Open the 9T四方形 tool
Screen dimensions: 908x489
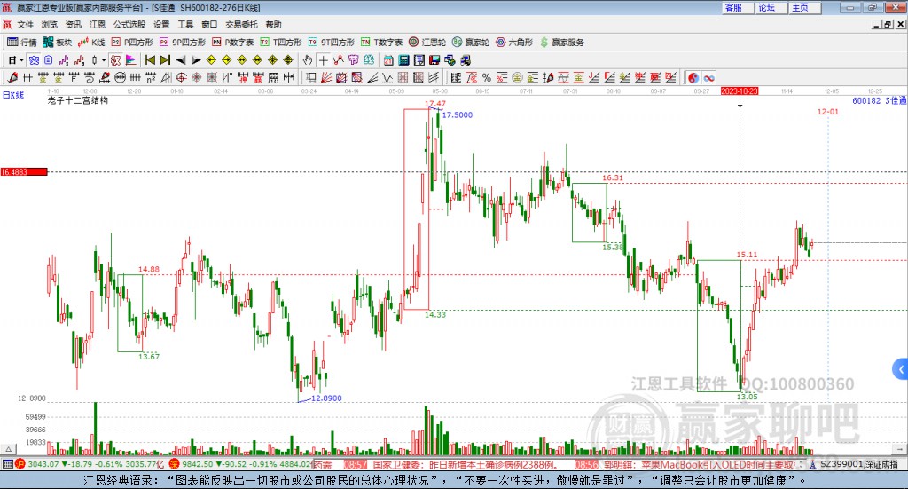pos(332,43)
